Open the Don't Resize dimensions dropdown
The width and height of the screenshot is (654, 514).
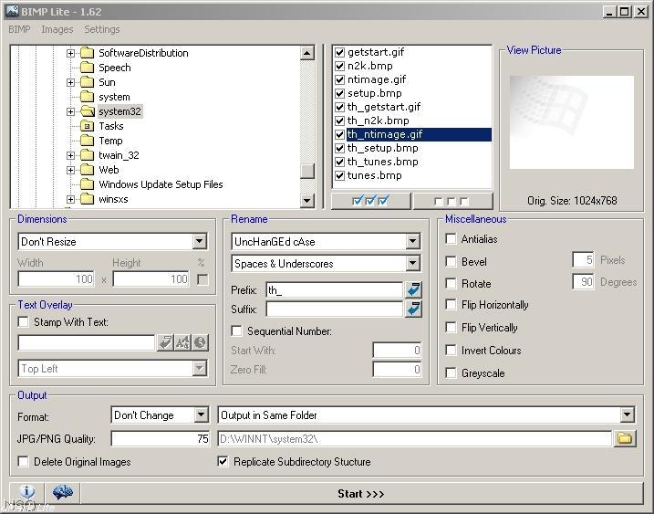(199, 242)
